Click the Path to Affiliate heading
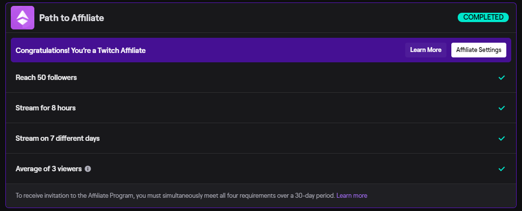Screen dimensions: 522x211 pyautogui.click(x=72, y=18)
